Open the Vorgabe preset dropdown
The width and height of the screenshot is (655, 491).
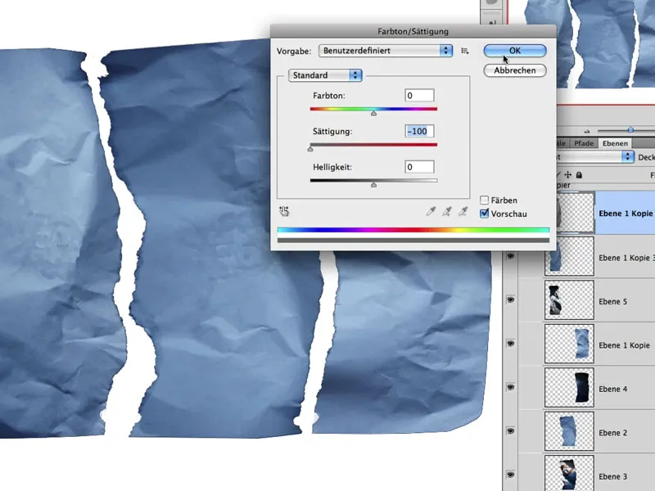[x=385, y=51]
